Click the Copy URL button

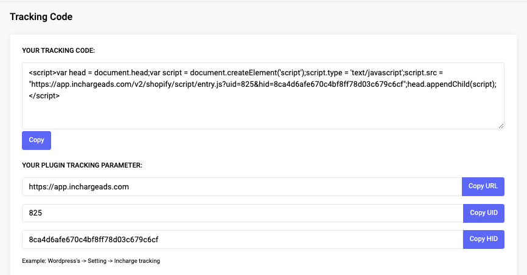click(x=483, y=186)
